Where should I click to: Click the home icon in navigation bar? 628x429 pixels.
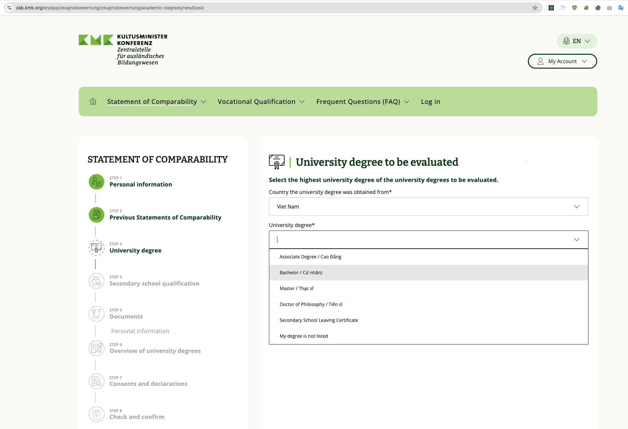click(x=93, y=101)
